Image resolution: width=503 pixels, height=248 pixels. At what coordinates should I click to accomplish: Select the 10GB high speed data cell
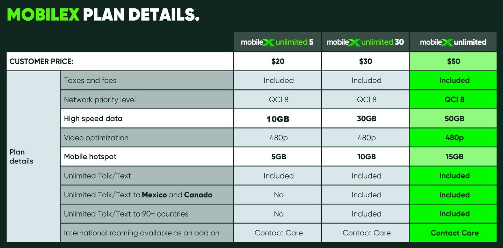[278, 119]
